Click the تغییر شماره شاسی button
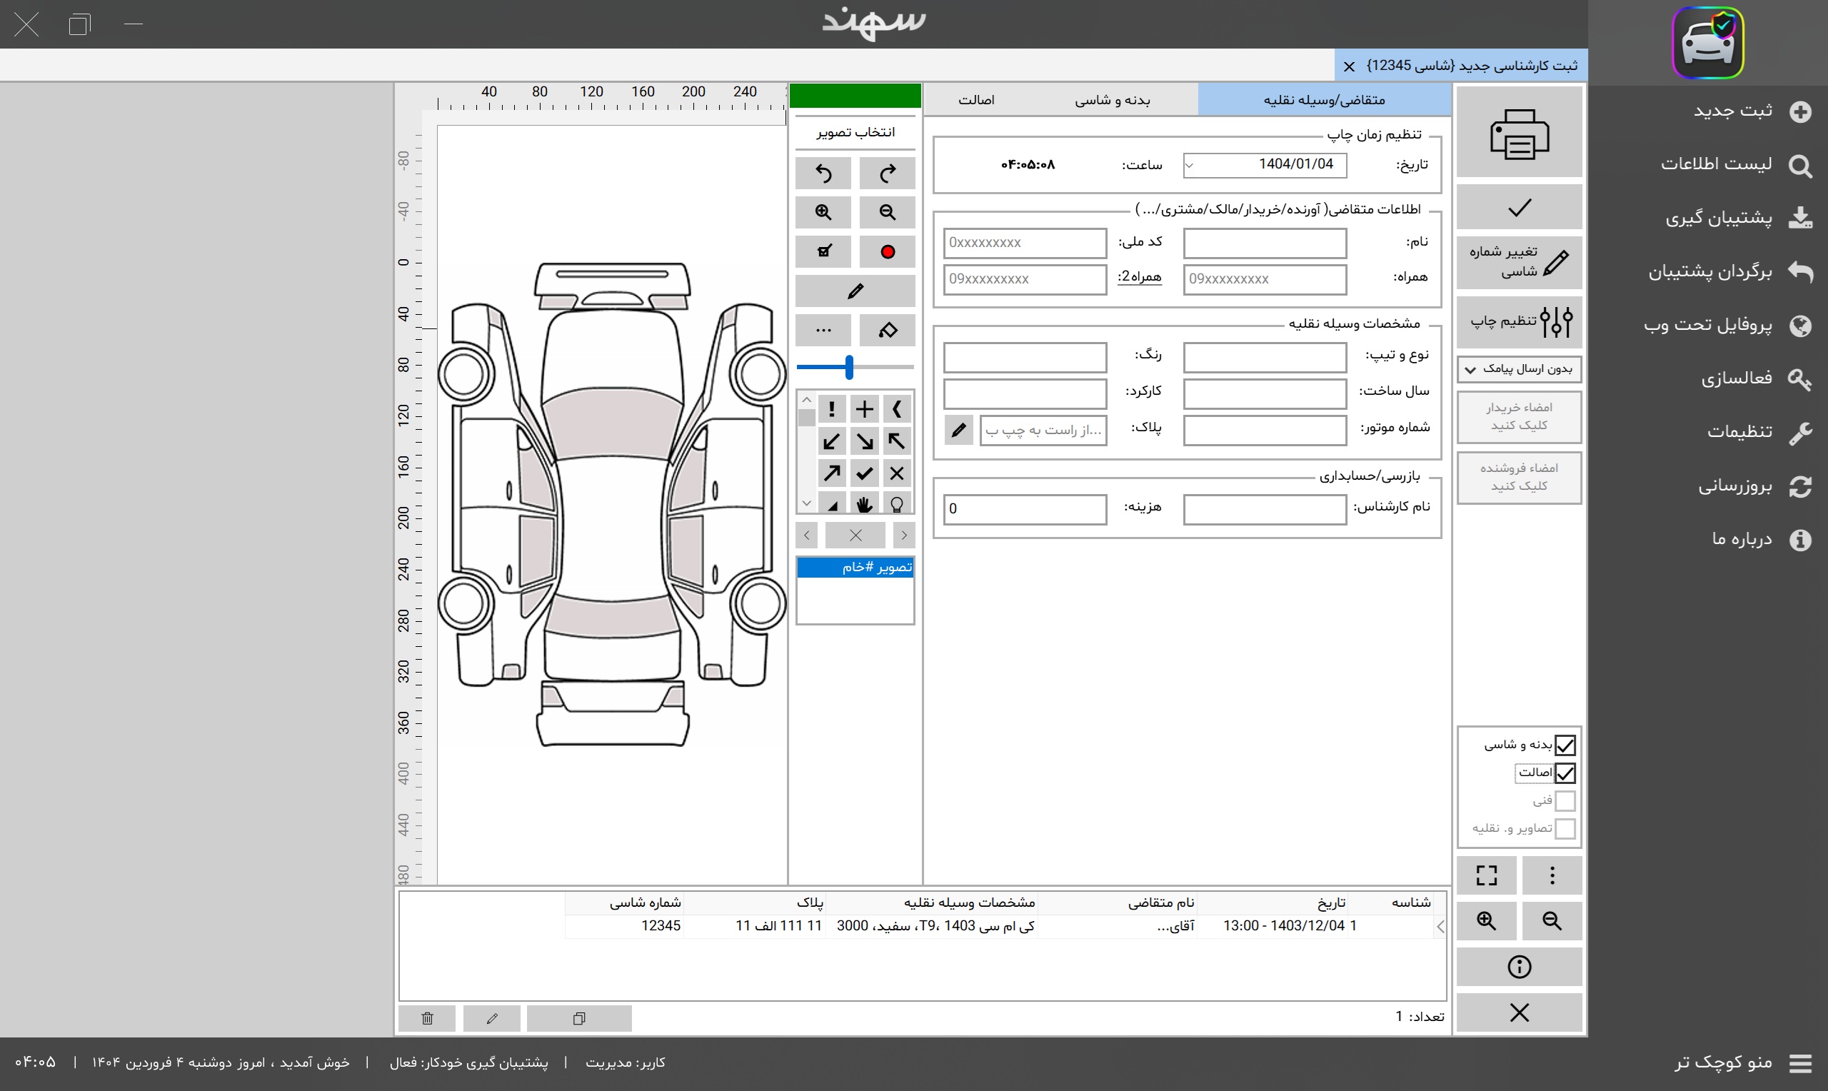 (x=1519, y=263)
